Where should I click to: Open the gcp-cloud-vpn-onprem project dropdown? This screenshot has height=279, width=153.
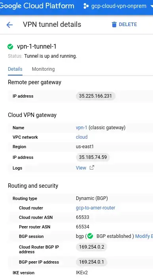point(119,6)
